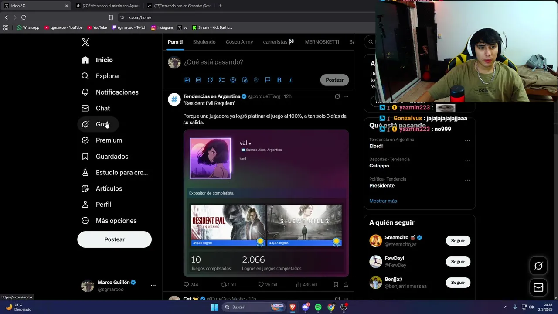
Task: Open options for Galoppo trend
Action: (x=467, y=160)
